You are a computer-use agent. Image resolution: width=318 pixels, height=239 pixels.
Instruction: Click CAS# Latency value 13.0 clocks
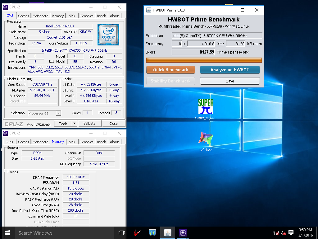coord(76,188)
